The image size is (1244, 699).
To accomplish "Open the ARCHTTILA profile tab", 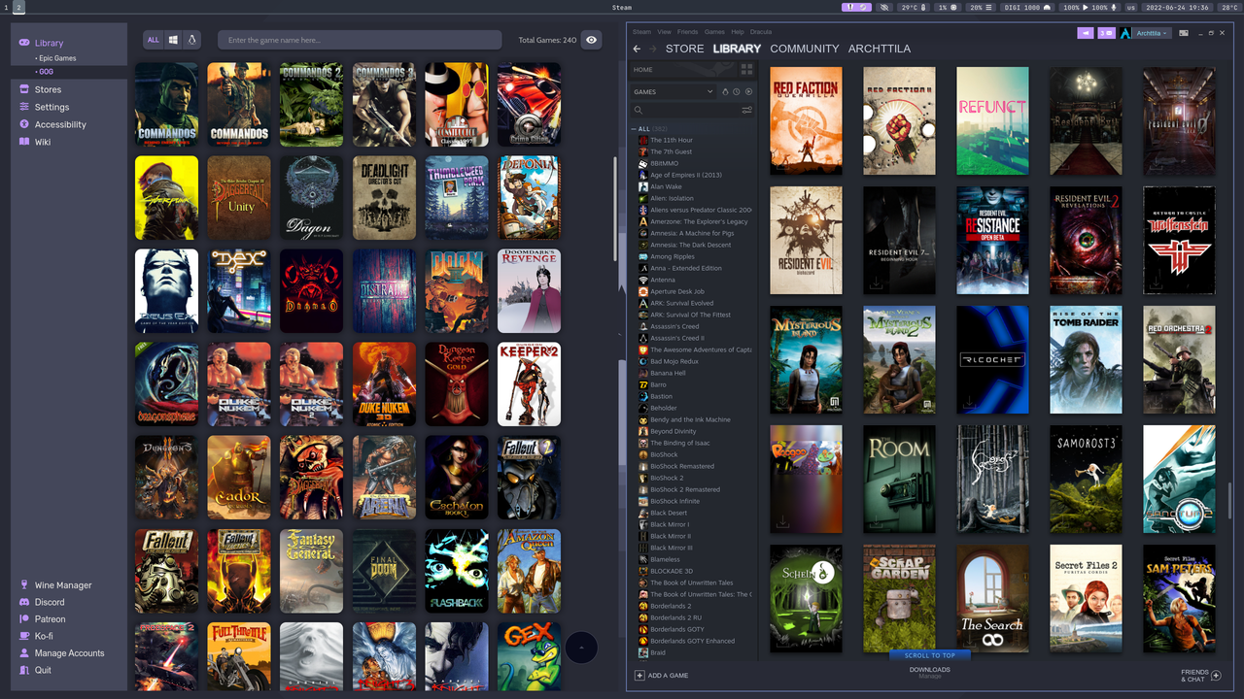I will 880,49.
